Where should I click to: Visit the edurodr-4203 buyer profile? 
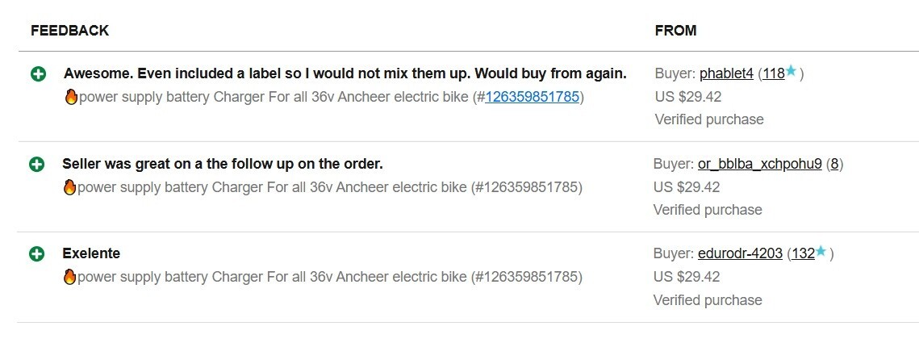tap(740, 254)
